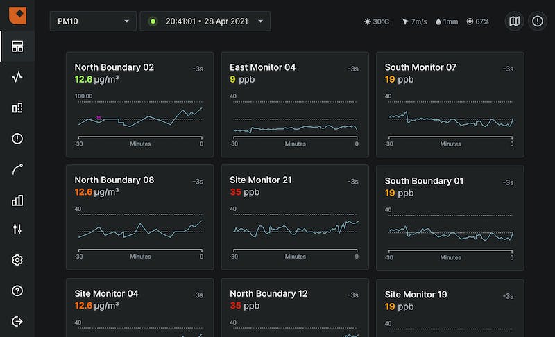This screenshot has height=337, width=555.
Task: Open the South Boundary 01 card title
Action: [424, 181]
